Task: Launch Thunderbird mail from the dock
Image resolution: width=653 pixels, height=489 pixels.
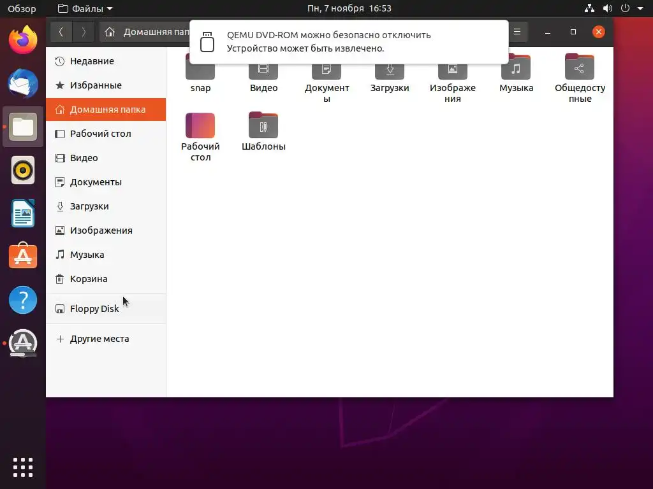Action: click(x=23, y=83)
